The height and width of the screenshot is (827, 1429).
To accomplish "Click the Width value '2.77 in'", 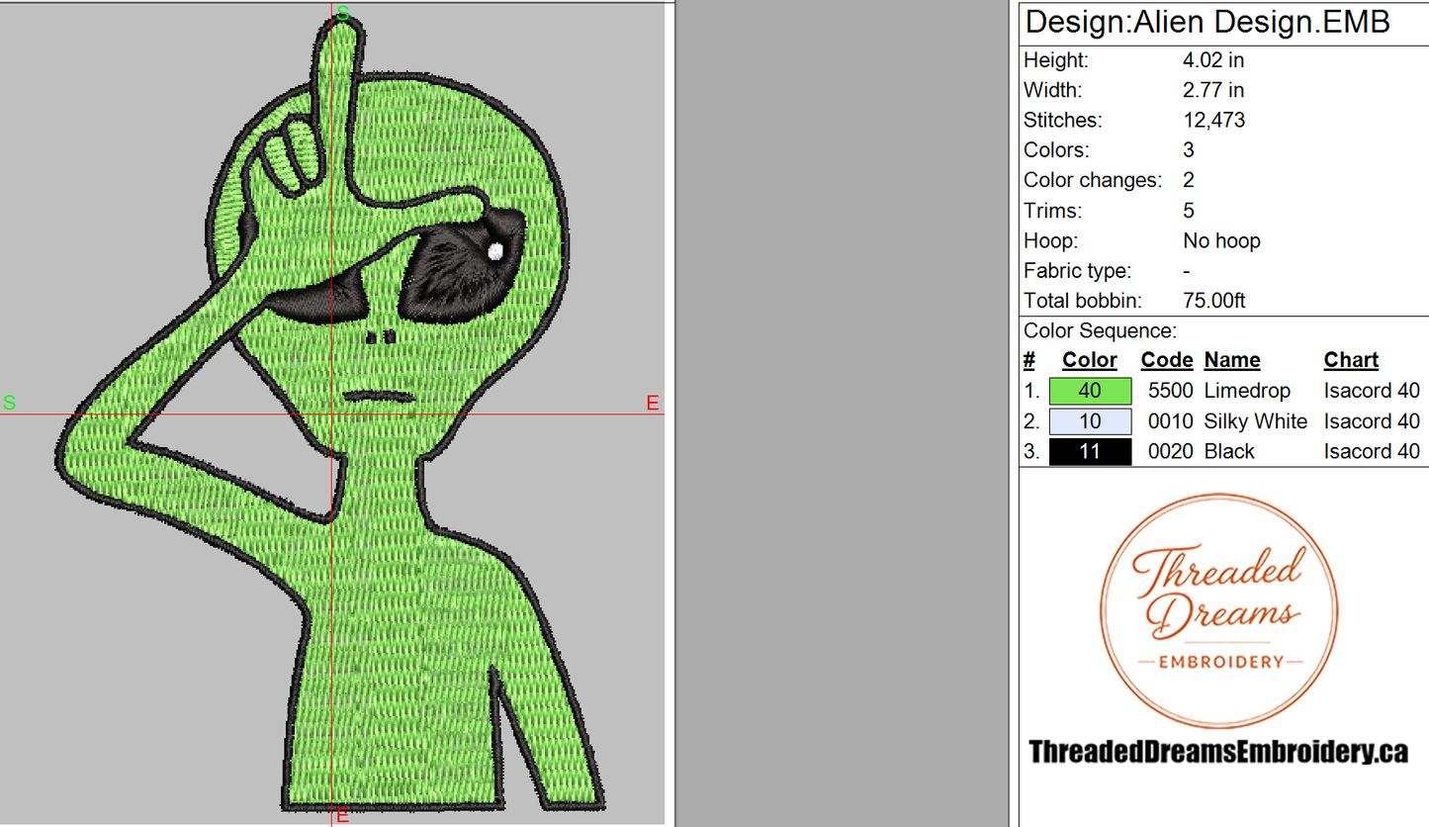I will 1213,90.
